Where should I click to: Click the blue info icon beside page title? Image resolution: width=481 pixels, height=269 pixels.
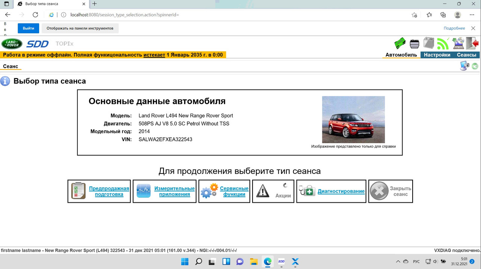5,81
